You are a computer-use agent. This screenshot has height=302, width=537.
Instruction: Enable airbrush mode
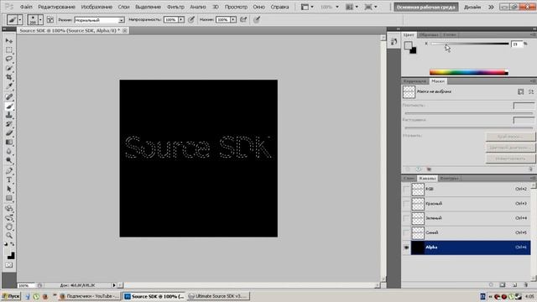tap(243, 20)
